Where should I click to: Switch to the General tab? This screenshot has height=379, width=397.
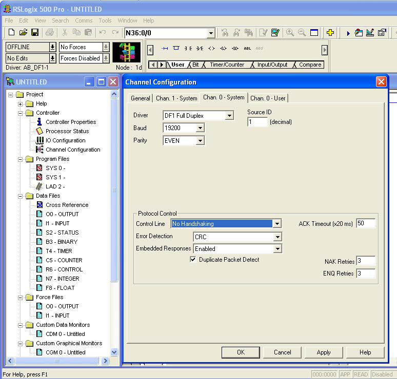point(140,98)
